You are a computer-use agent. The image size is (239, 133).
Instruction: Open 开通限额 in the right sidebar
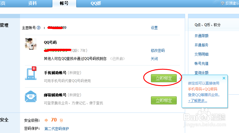[x=202, y=36]
